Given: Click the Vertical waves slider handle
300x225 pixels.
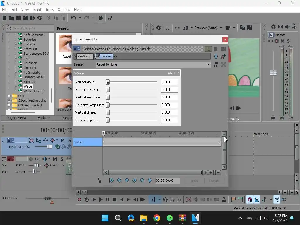Looking at the screenshot, I should click(x=108, y=82).
